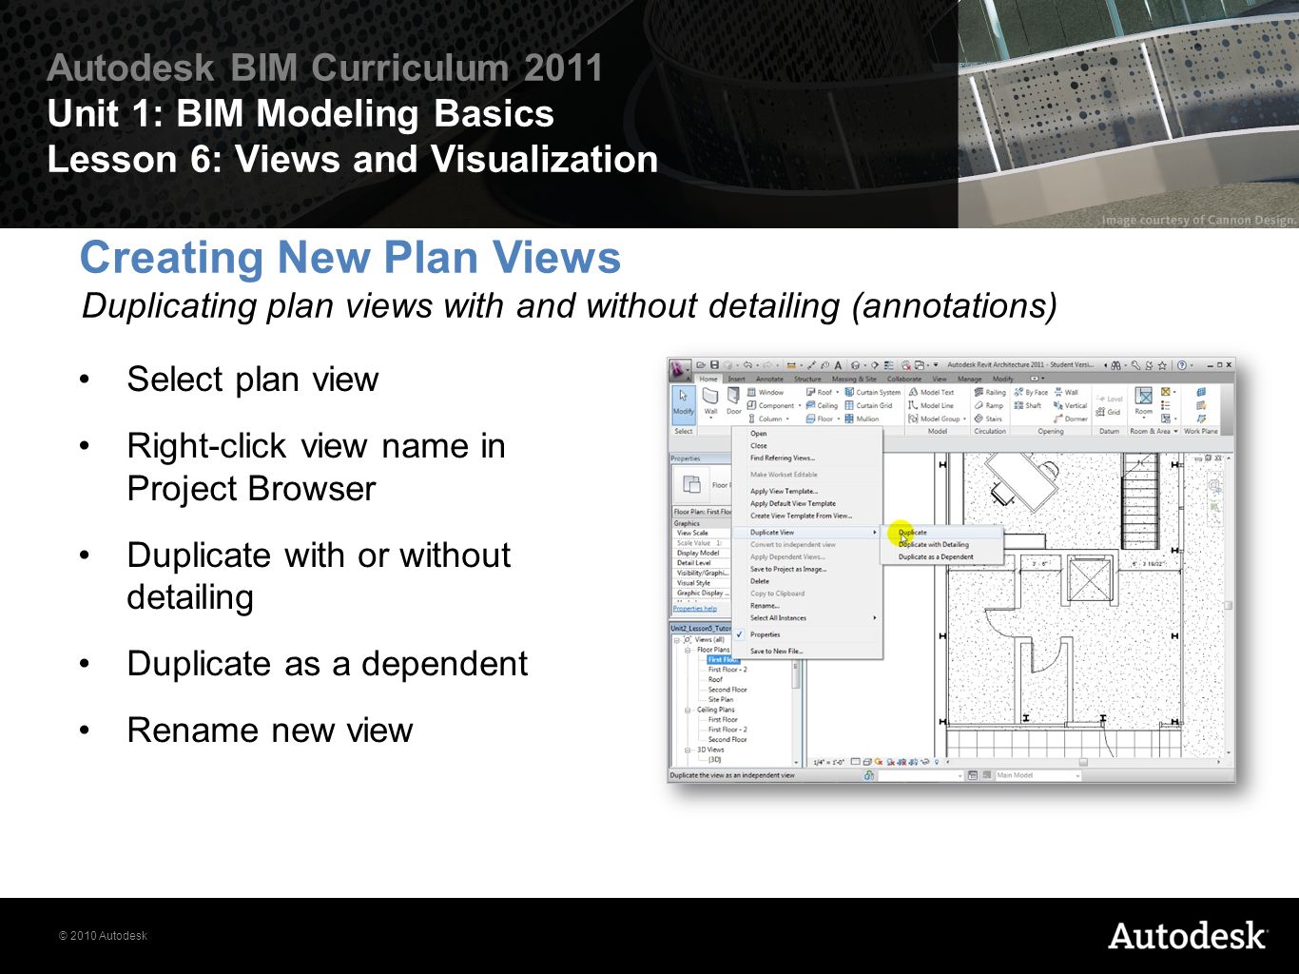The image size is (1299, 974).
Task: Open the Help question mark icon
Action: tap(1183, 364)
